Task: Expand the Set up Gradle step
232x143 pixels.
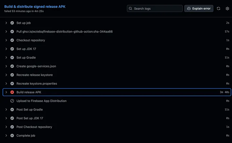Action: click(6, 58)
